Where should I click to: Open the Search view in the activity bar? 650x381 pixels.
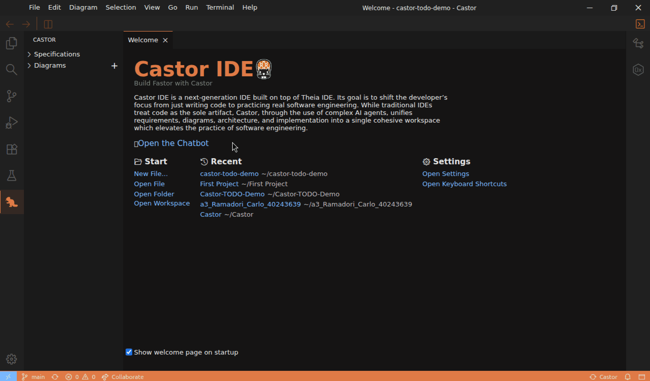(11, 70)
